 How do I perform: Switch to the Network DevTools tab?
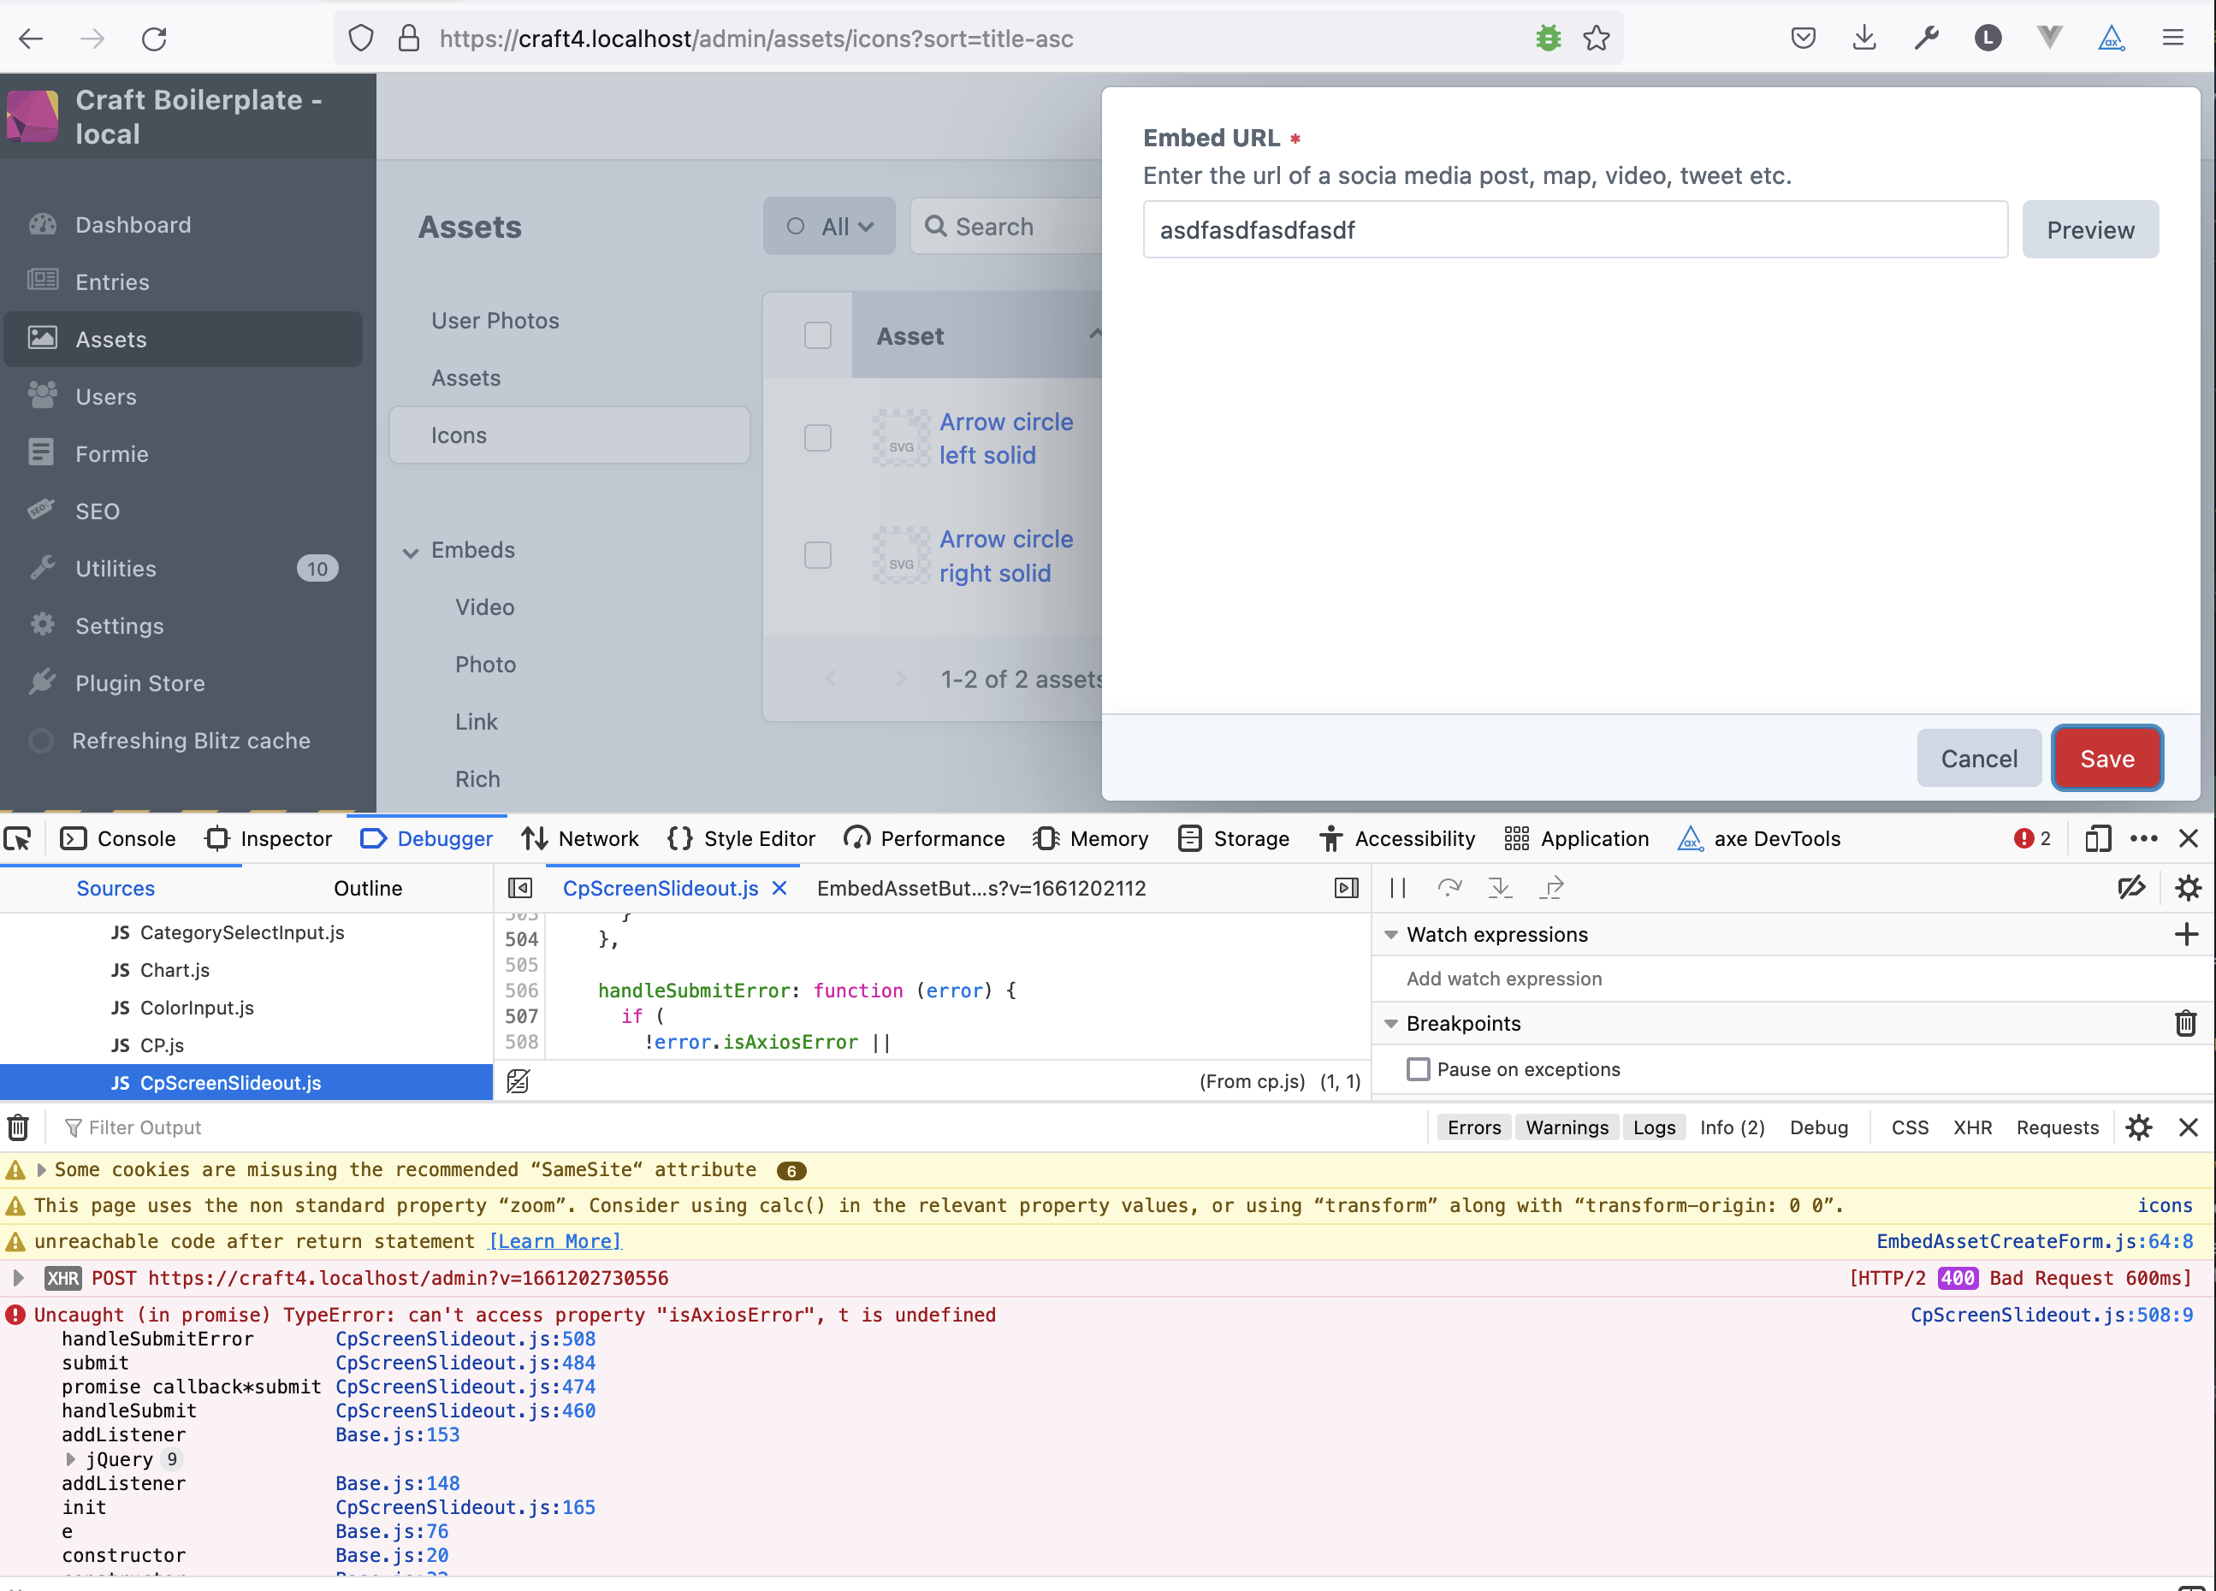point(579,838)
